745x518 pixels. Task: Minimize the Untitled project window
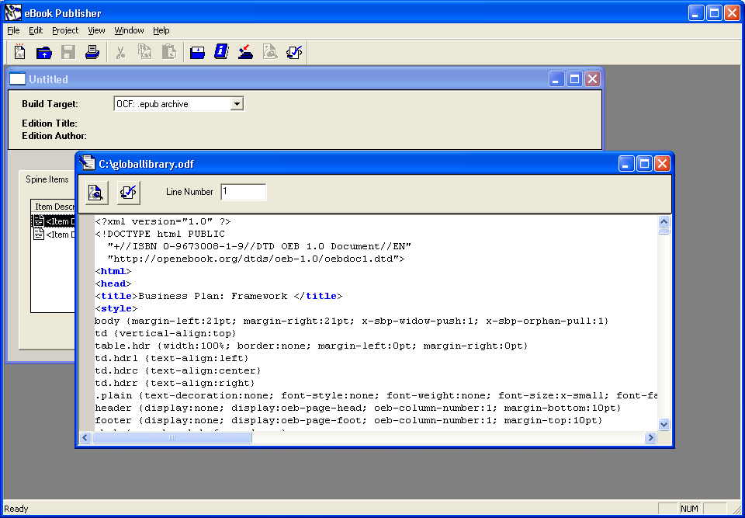[x=556, y=79]
